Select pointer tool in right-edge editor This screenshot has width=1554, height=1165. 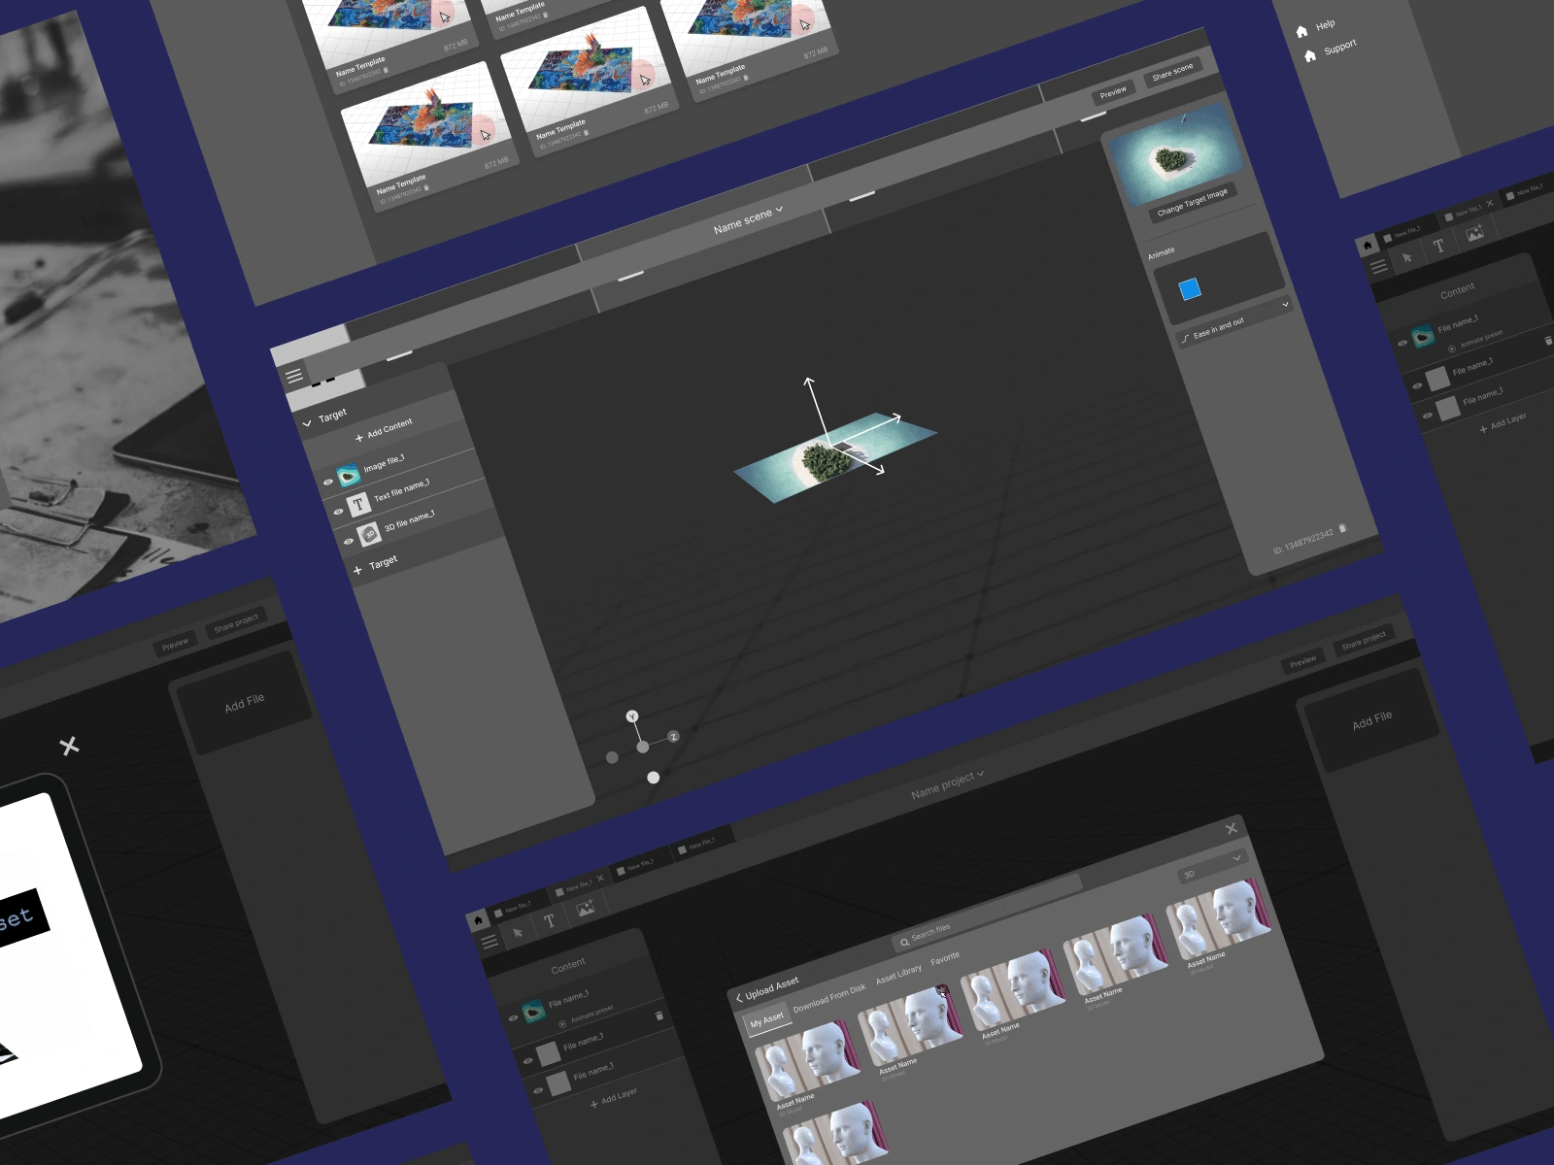coord(1406,258)
